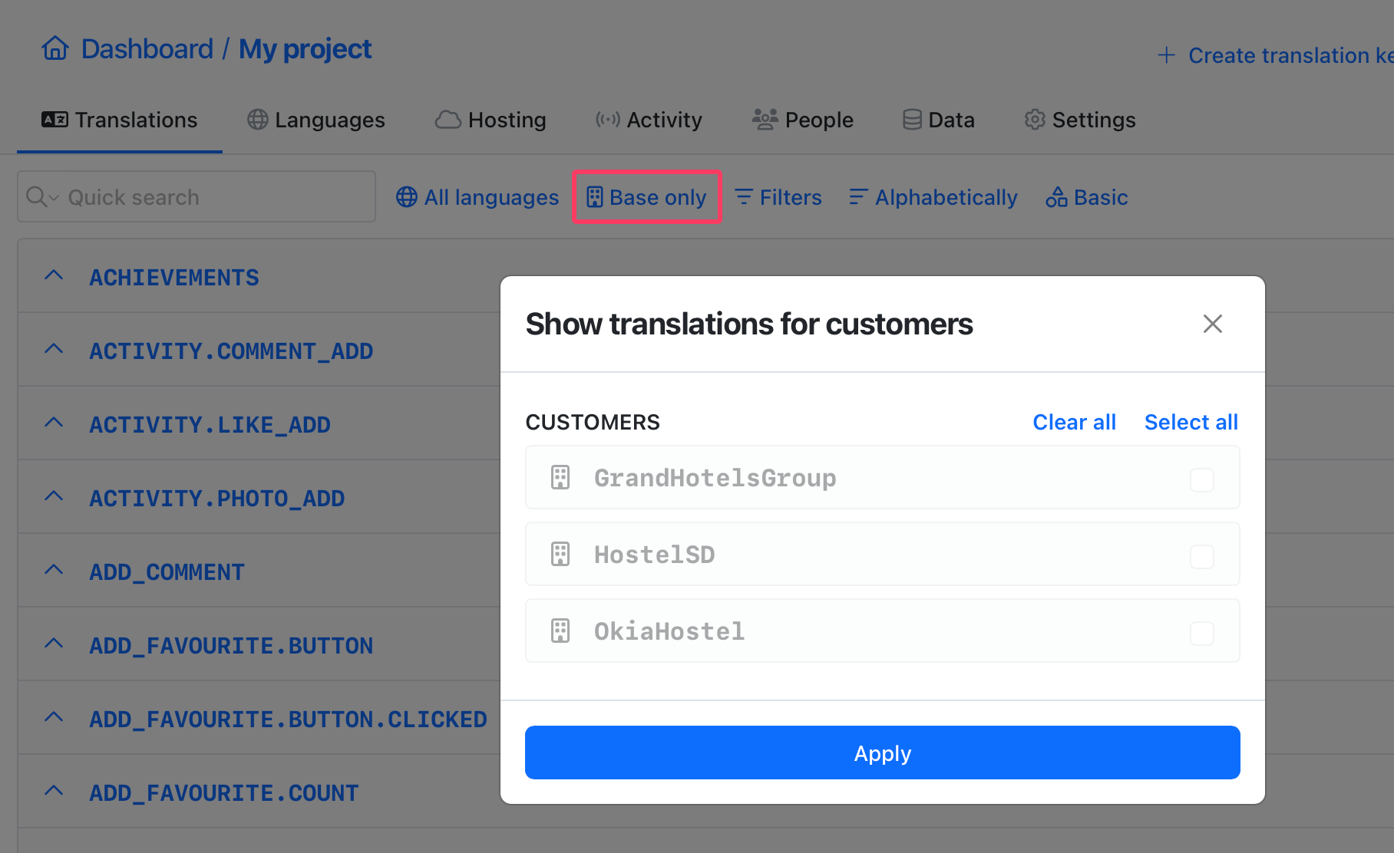Select the GrandHotelsGroup customer name
The width and height of the screenshot is (1394, 853).
715,478
